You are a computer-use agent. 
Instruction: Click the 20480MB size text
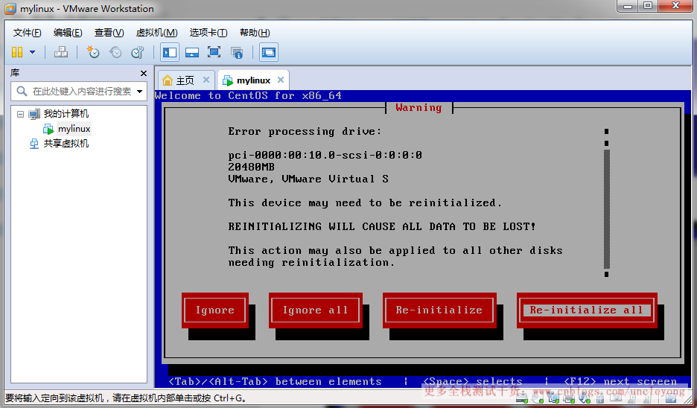(x=251, y=167)
